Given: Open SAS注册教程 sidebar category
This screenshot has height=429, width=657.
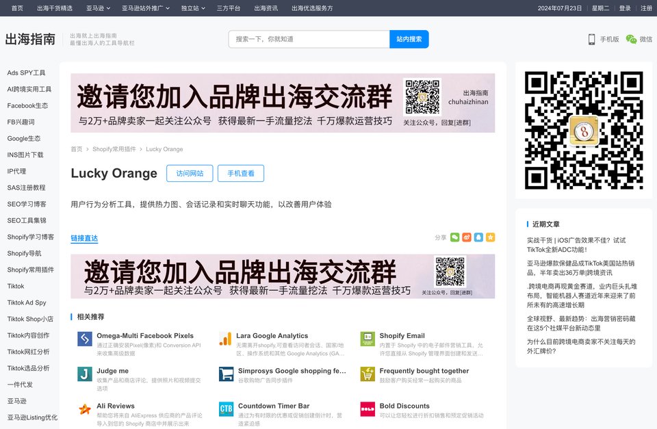Looking at the screenshot, I should point(27,187).
